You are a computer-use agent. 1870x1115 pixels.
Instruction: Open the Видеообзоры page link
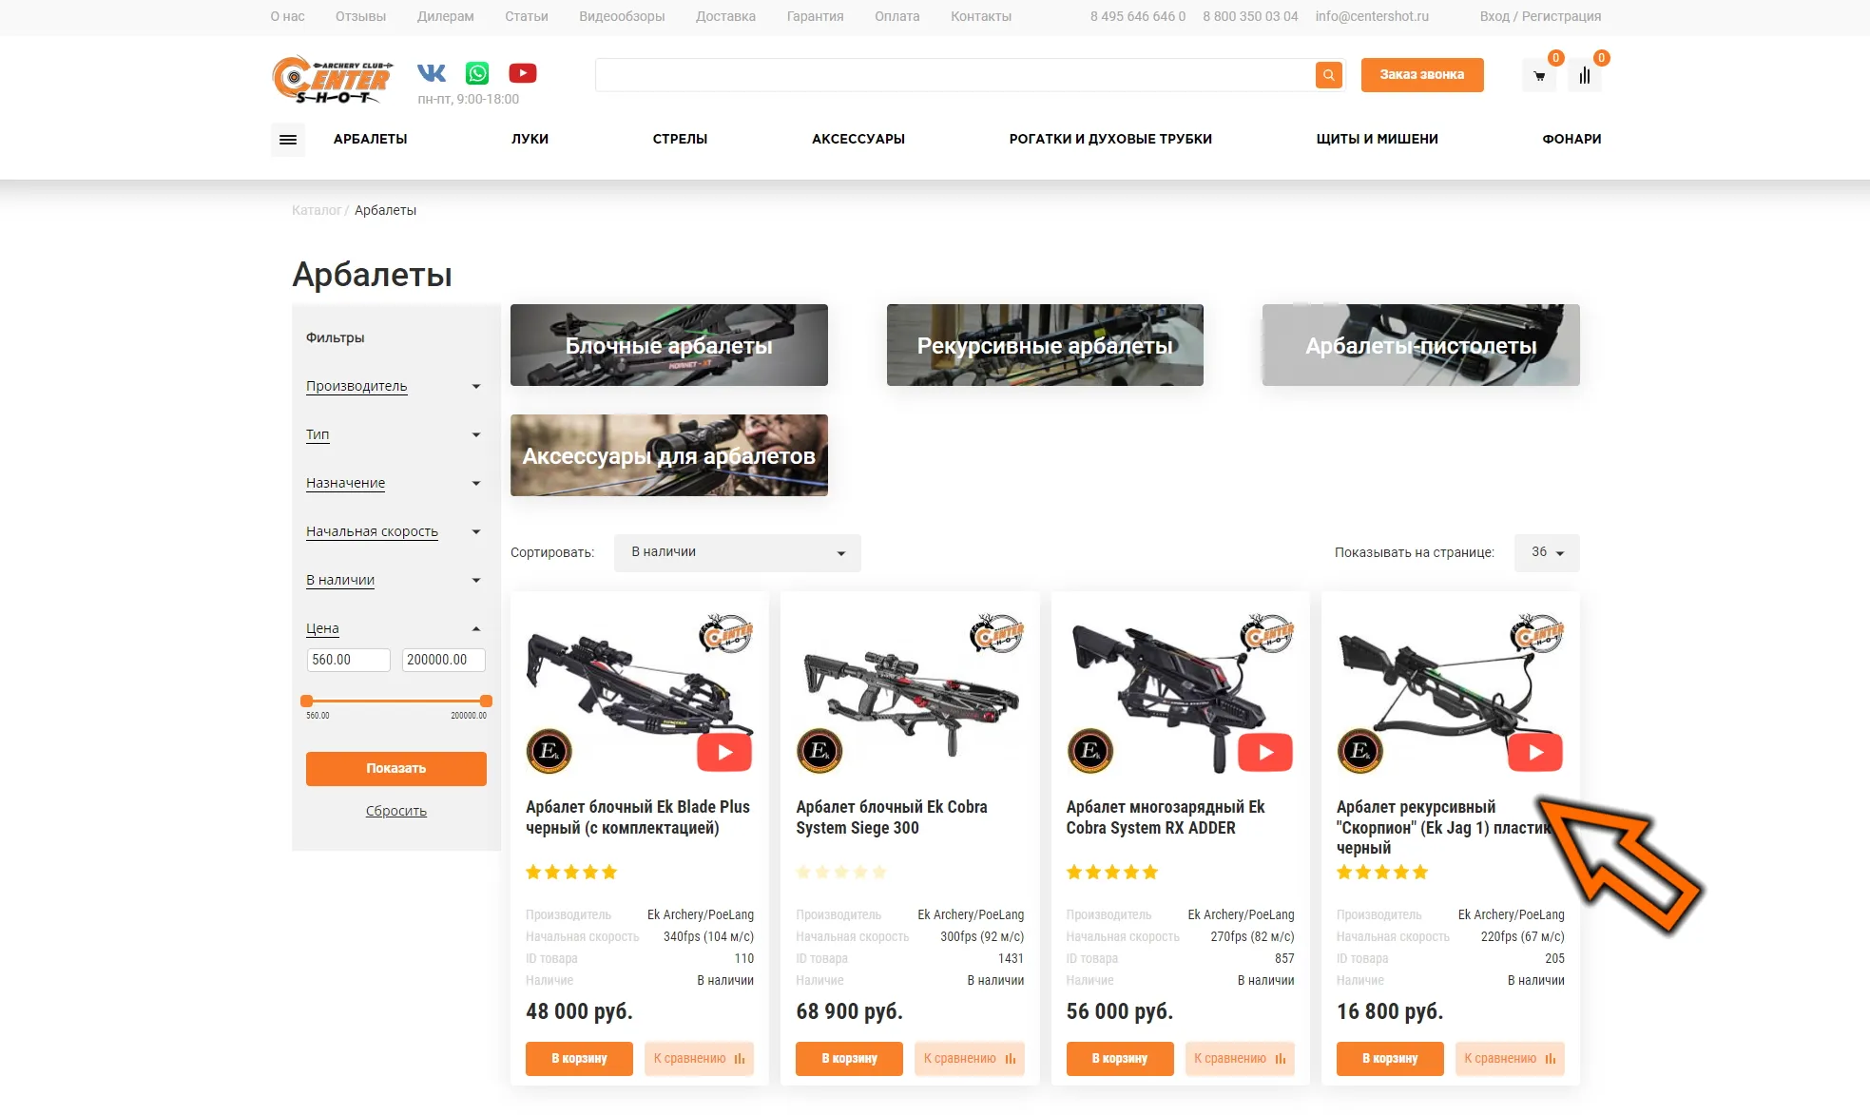point(622,16)
